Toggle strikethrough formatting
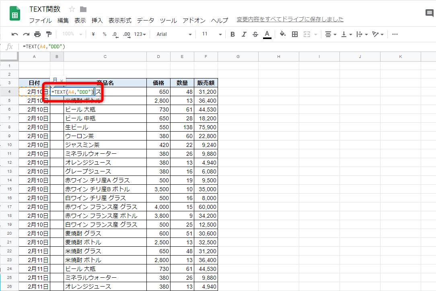 tap(255, 34)
